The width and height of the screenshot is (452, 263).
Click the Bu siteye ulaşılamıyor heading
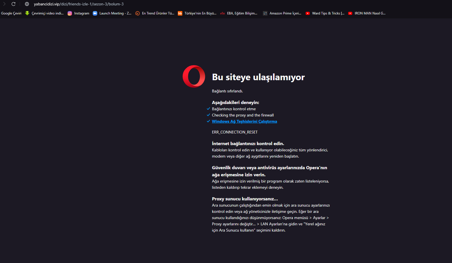(258, 77)
